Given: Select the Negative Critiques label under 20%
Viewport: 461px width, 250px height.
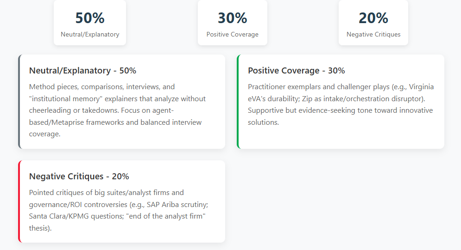Looking at the screenshot, I should click(373, 34).
